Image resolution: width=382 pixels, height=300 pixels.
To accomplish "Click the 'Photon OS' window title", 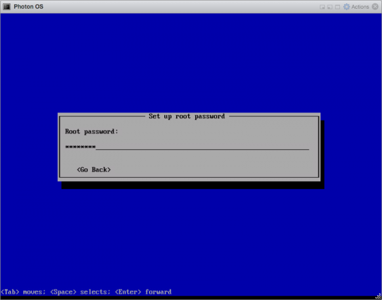I will (x=28, y=7).
